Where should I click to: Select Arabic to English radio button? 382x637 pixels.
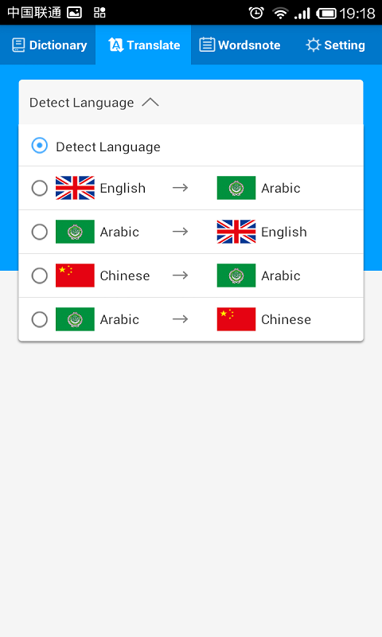[39, 232]
